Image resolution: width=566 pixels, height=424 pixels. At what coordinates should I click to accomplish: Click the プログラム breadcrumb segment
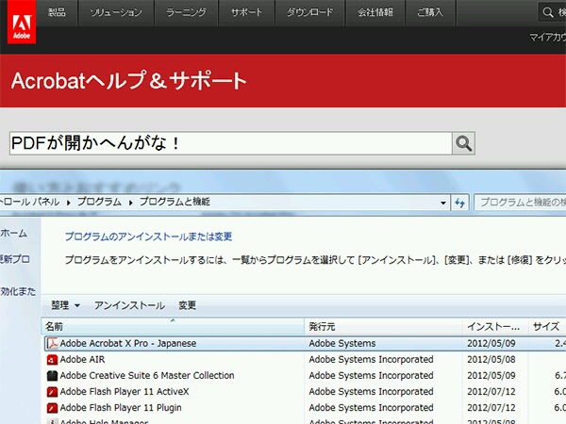(99, 202)
